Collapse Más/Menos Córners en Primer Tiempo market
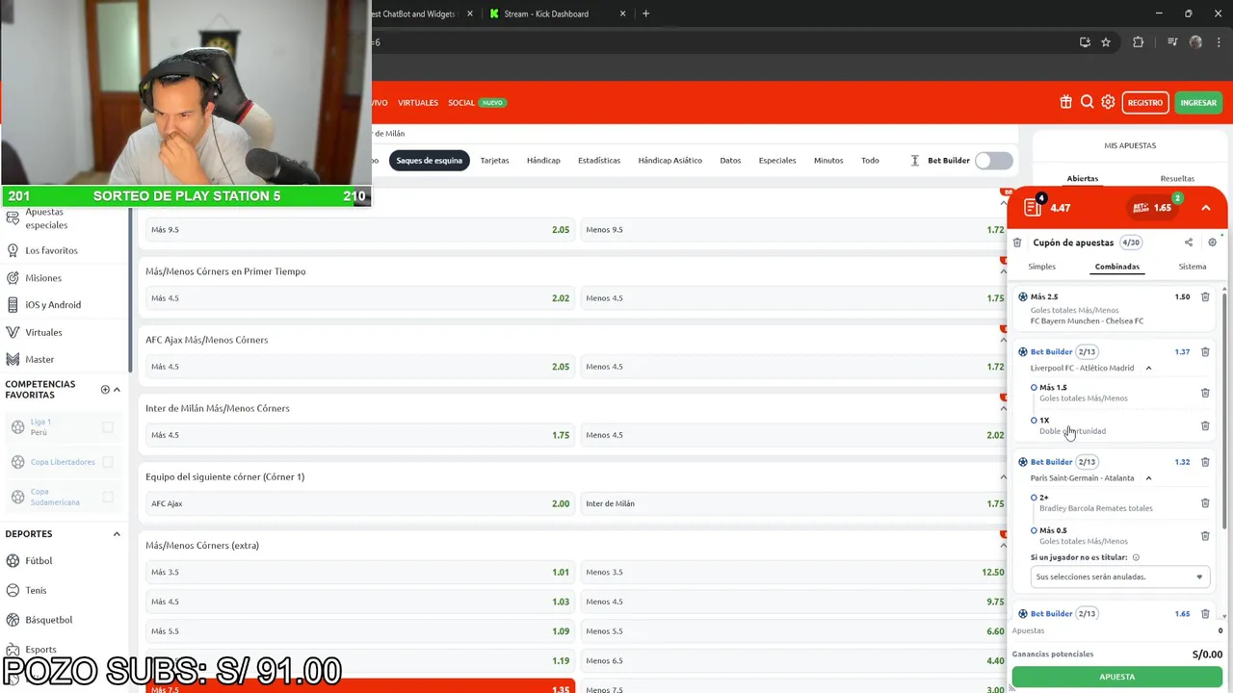1233x693 pixels. click(1003, 271)
